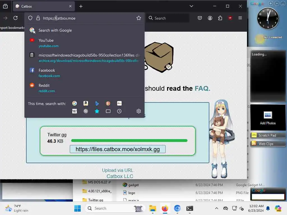The height and width of the screenshot is (215, 287).
Task: Open the Catbox LLC link
Action: click(x=120, y=176)
